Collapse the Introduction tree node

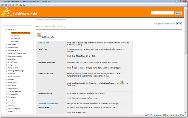coord(6,30)
